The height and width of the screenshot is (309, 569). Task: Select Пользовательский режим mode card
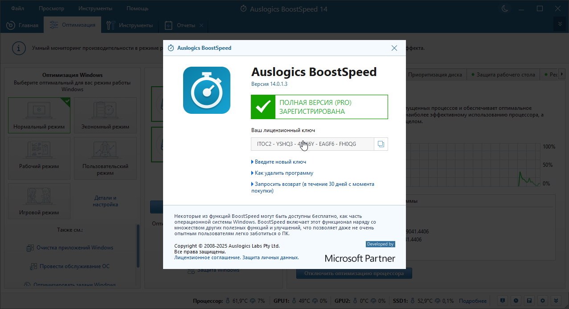105,158
